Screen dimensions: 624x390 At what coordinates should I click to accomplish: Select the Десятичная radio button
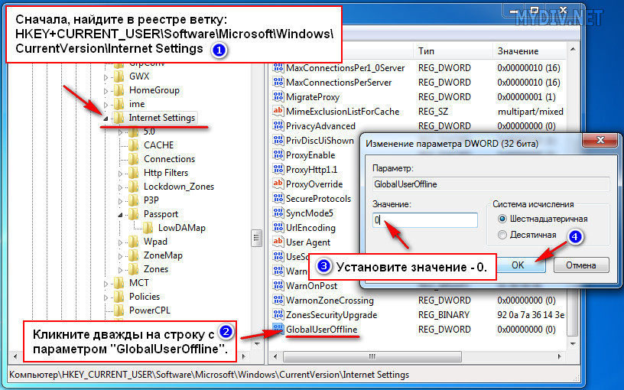pos(502,235)
